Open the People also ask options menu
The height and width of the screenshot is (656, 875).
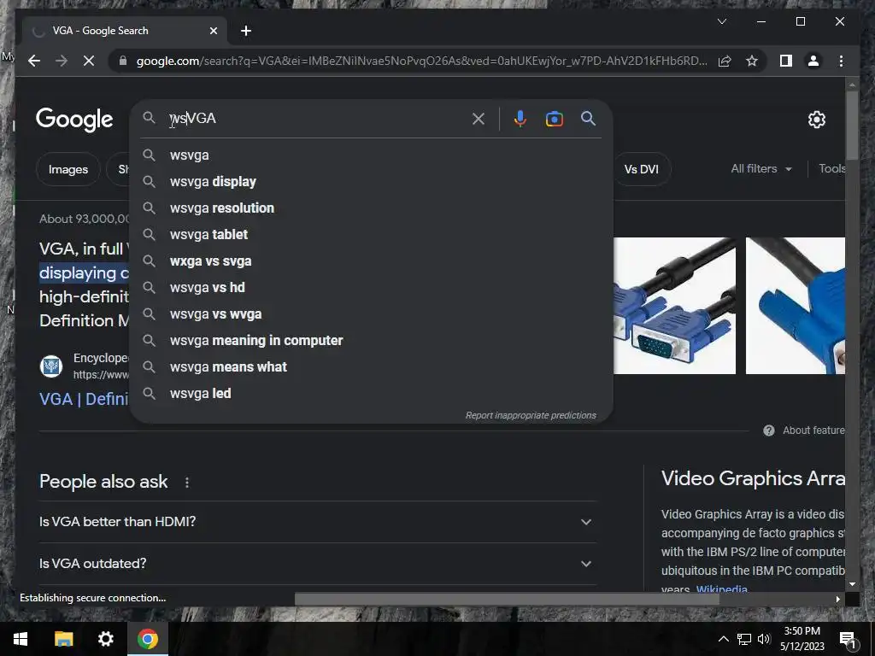[x=187, y=482]
